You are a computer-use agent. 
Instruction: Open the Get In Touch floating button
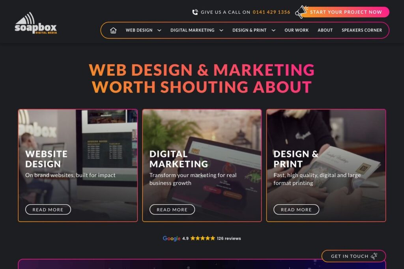click(x=353, y=256)
